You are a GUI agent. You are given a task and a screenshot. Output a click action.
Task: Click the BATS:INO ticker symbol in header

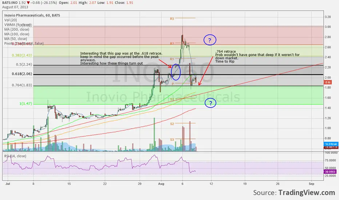(11, 3)
